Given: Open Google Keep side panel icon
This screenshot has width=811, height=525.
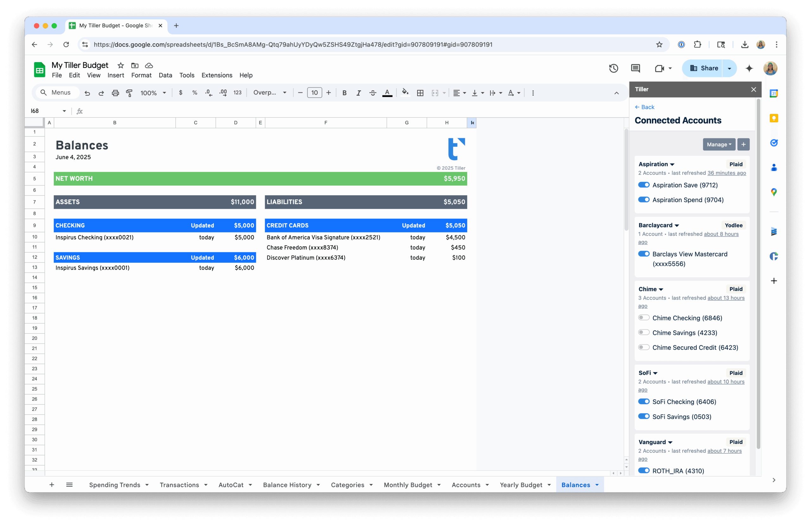Looking at the screenshot, I should (x=774, y=118).
